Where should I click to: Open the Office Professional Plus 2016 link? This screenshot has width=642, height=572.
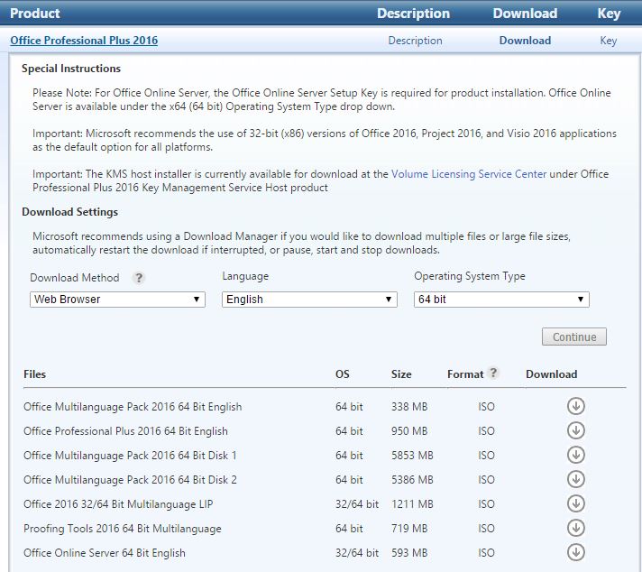84,41
